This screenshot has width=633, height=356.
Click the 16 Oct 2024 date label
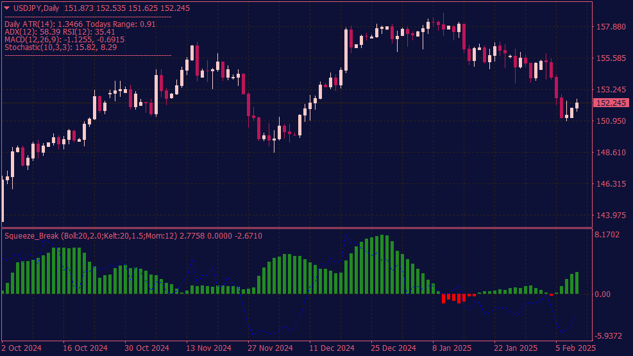(x=85, y=348)
